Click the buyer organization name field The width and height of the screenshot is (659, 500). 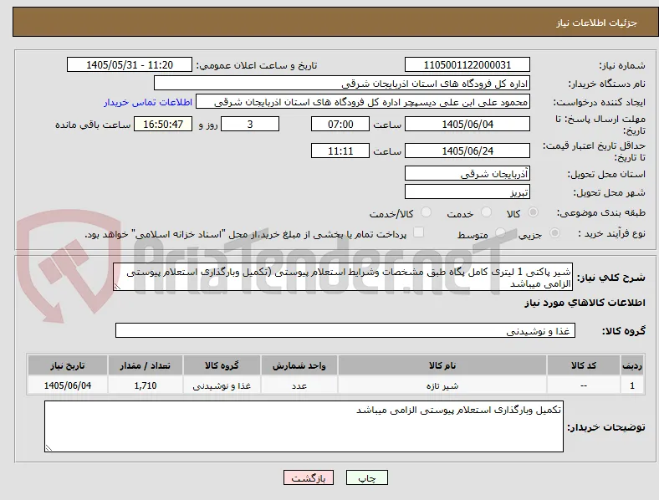click(342, 83)
